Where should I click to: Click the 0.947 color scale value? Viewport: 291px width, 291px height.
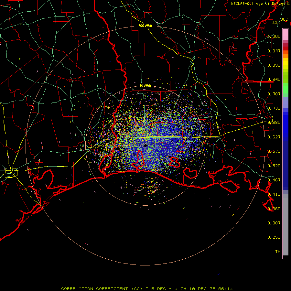click(274, 51)
